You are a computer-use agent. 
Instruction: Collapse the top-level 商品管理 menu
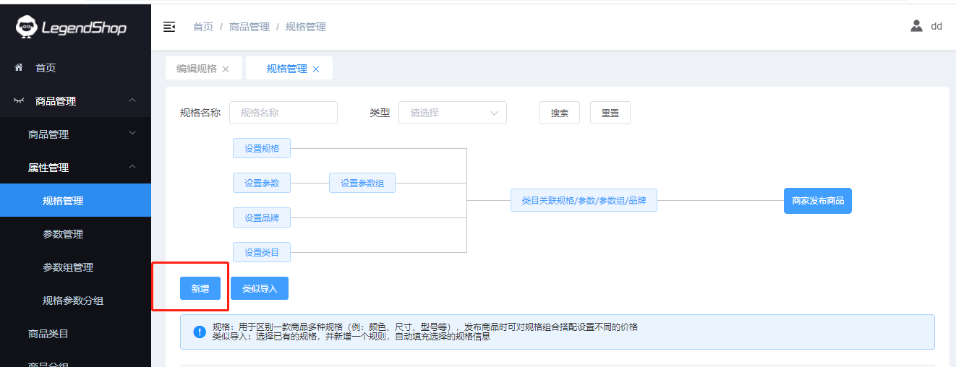[x=132, y=100]
